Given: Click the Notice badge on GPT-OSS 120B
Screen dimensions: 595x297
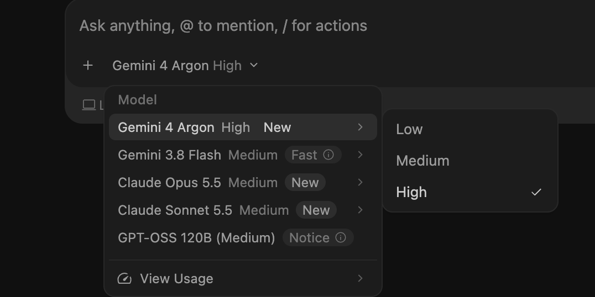Looking at the screenshot, I should pyautogui.click(x=318, y=238).
